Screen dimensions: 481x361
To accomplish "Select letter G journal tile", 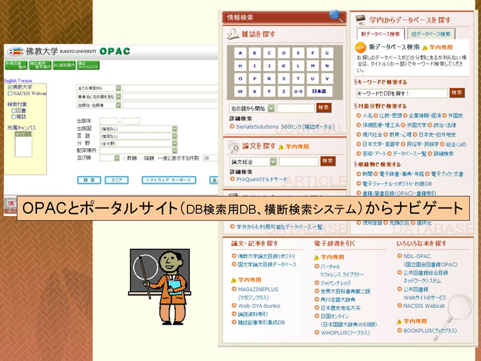I will (327, 53).
